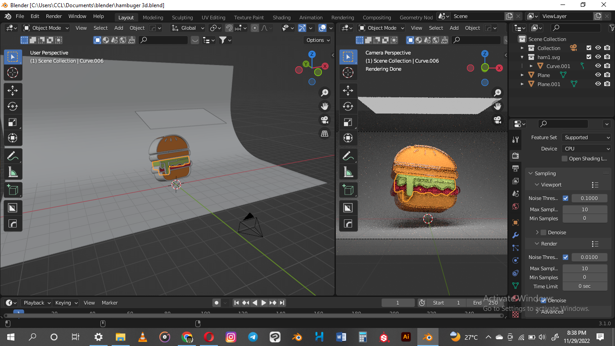This screenshot has width=615, height=346.
Task: Open Add menu in left viewport header
Action: [119, 28]
